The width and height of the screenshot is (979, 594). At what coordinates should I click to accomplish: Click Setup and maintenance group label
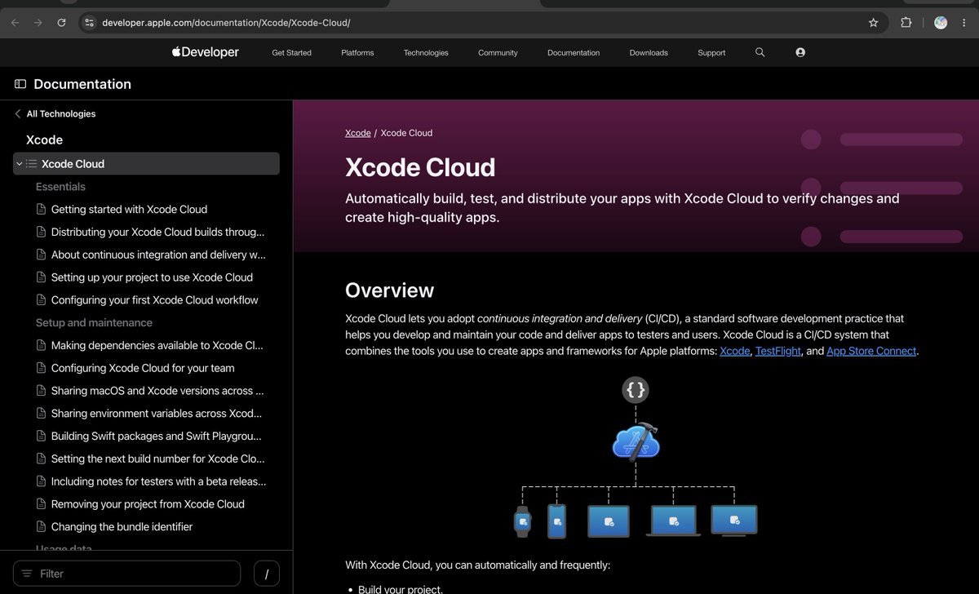pos(94,323)
